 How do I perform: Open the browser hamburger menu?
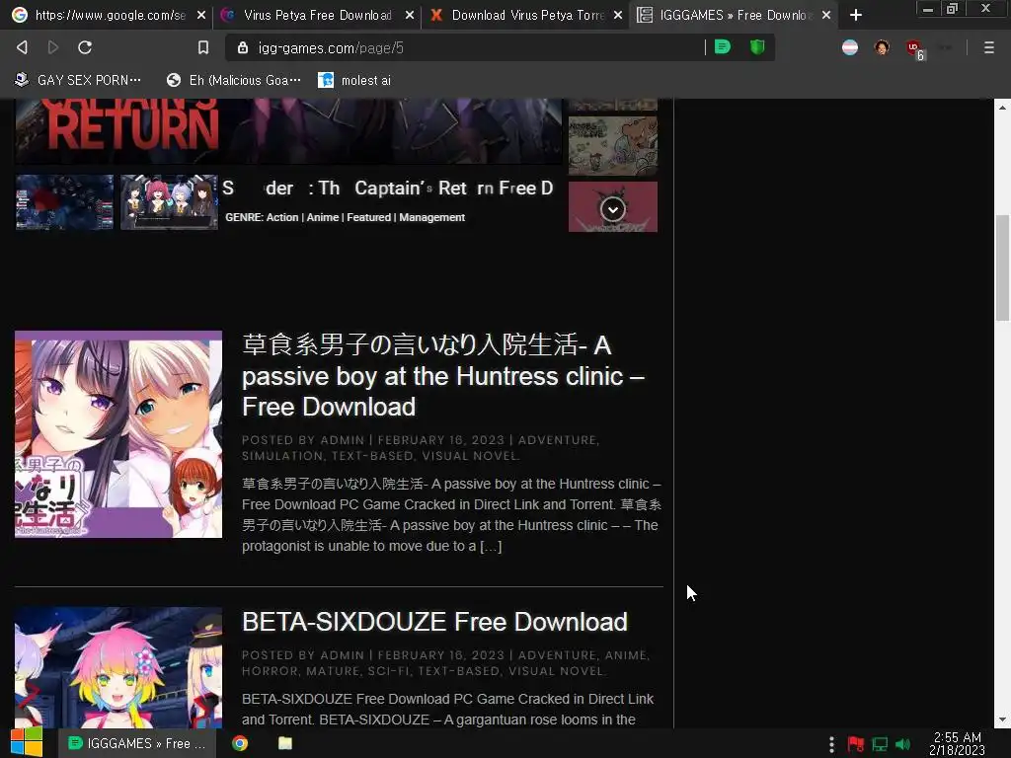click(988, 47)
